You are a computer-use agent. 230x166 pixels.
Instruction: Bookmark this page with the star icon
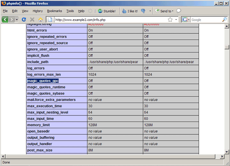click(170, 20)
